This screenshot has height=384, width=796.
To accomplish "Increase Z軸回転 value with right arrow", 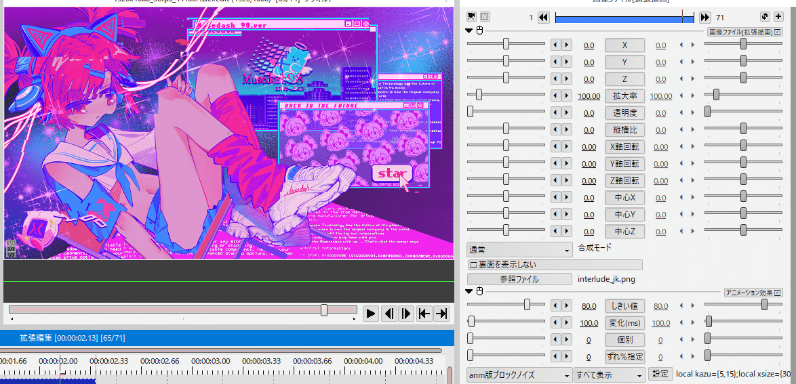I will click(x=567, y=181).
